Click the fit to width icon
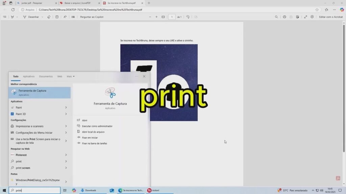The width and height of the screenshot is (346, 194). click(x=163, y=17)
